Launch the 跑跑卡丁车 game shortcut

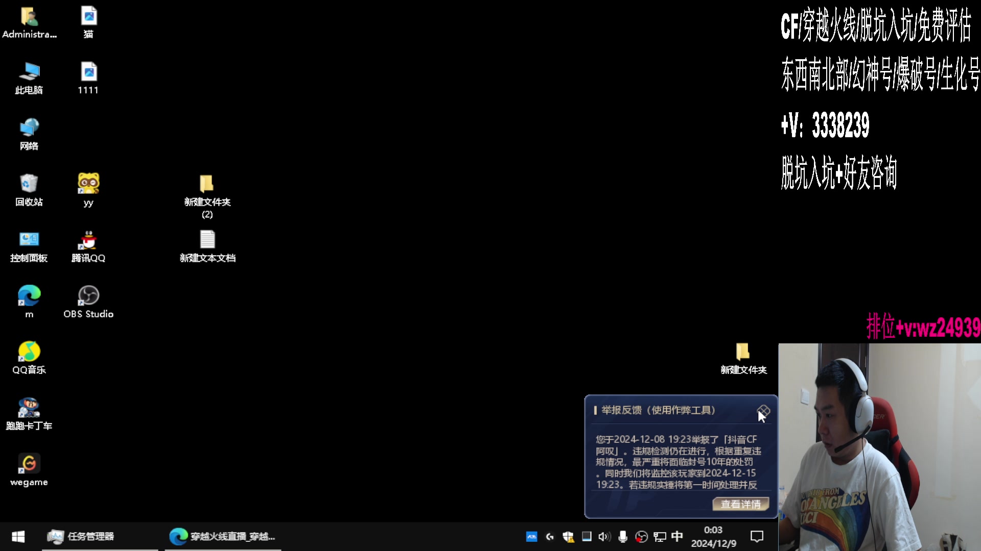29,414
